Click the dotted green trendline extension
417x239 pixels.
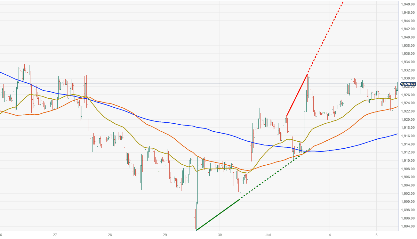(275, 174)
